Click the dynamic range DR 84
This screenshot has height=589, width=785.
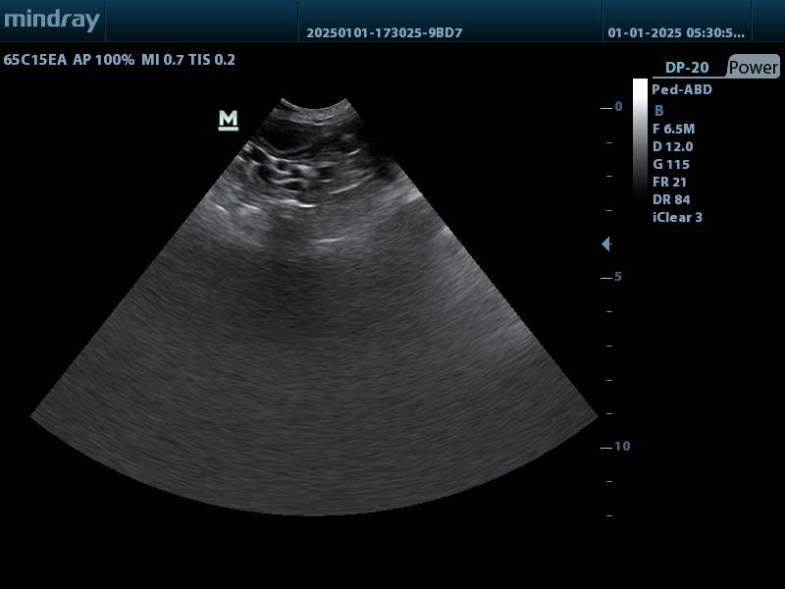click(x=671, y=199)
